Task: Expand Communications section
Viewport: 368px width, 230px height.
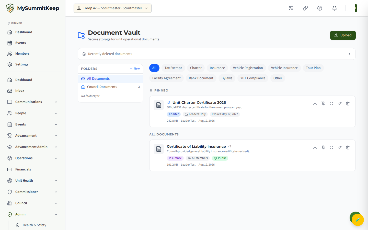Action: coord(33,102)
